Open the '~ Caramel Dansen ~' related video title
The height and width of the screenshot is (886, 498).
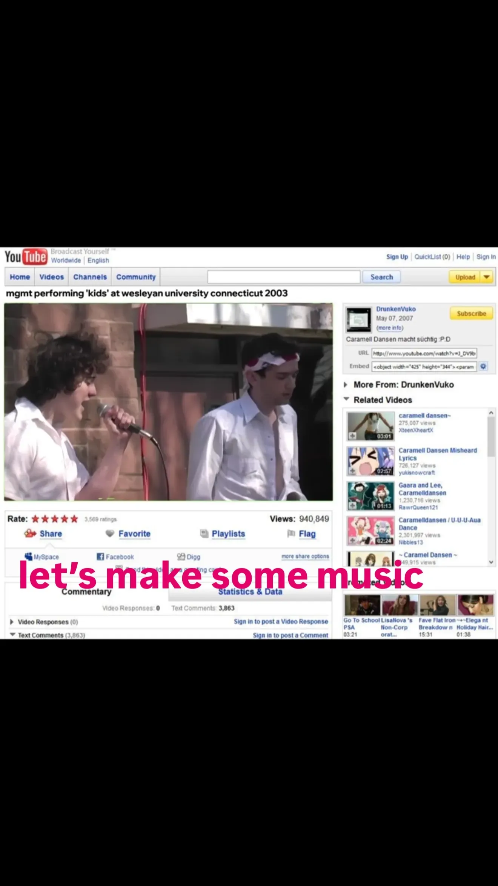tap(428, 555)
